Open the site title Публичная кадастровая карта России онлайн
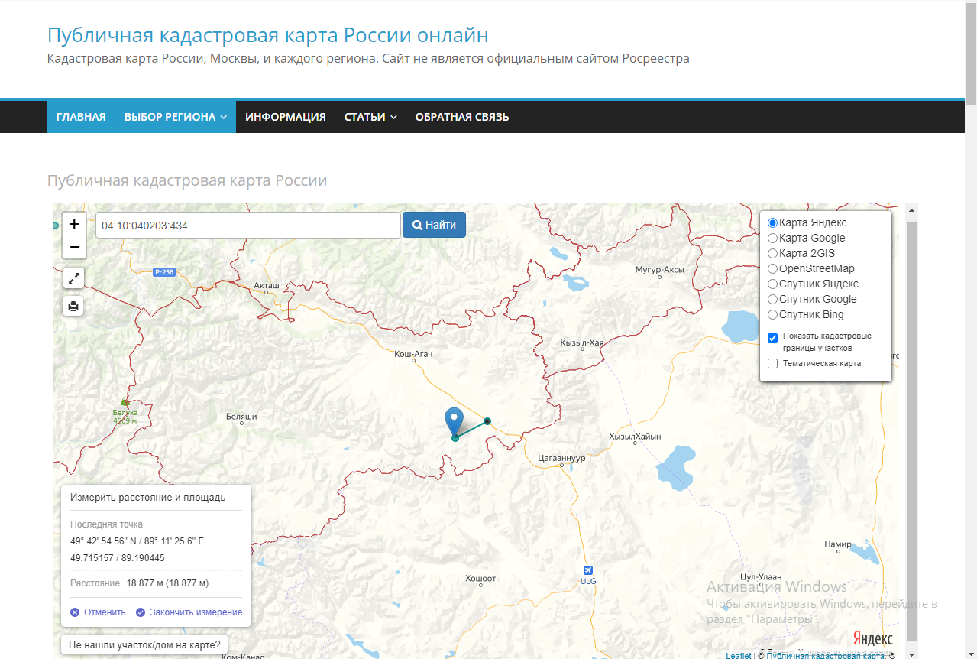The height and width of the screenshot is (659, 977). click(x=268, y=35)
